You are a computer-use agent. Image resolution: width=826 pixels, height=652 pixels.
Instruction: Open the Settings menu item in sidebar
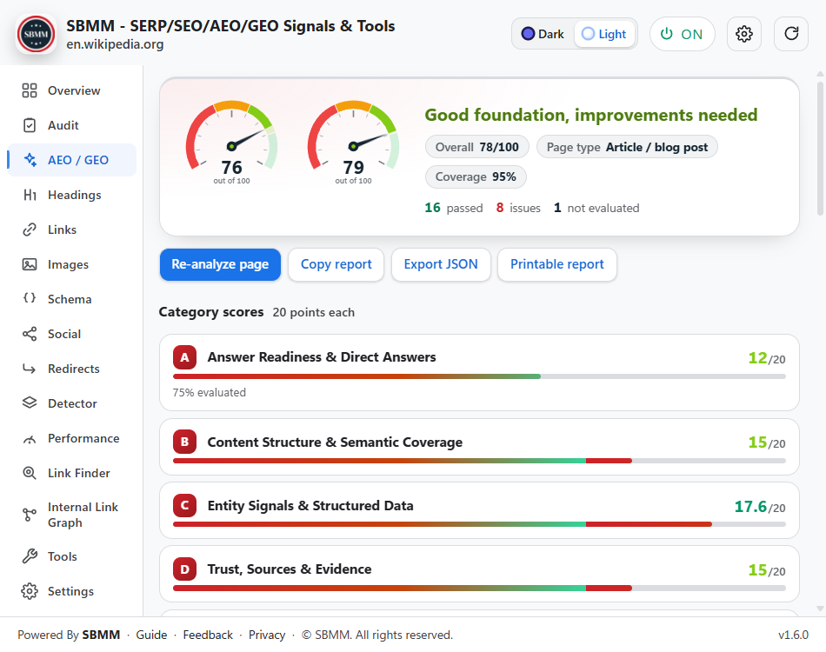71,591
